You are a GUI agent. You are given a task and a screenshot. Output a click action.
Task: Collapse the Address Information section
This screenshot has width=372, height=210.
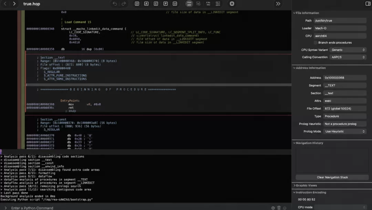tap(294, 68)
